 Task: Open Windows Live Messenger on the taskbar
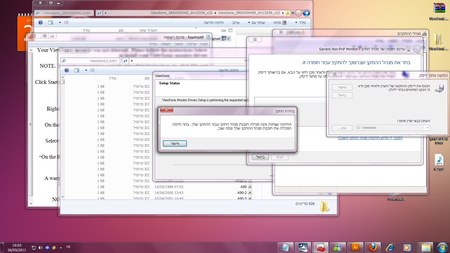pos(338,247)
